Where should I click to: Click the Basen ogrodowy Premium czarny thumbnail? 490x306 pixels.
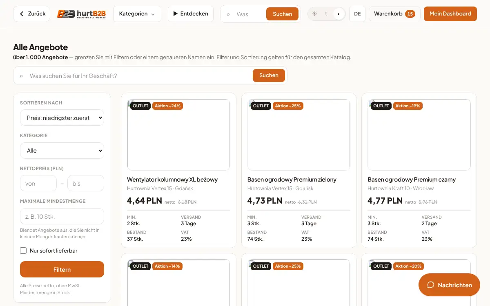[419, 135]
